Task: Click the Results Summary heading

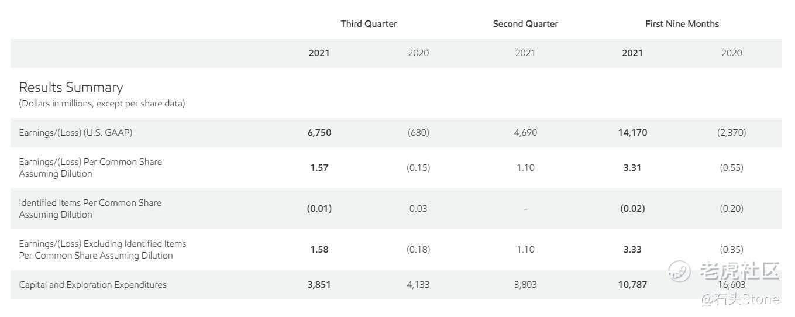Action: [x=71, y=87]
